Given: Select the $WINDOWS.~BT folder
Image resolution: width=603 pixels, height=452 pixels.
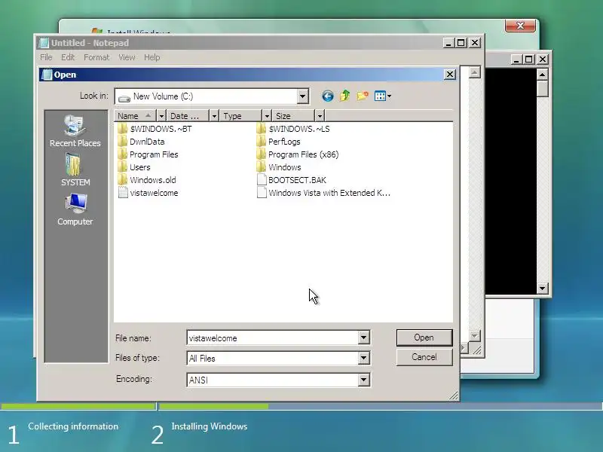Looking at the screenshot, I should pos(155,129).
